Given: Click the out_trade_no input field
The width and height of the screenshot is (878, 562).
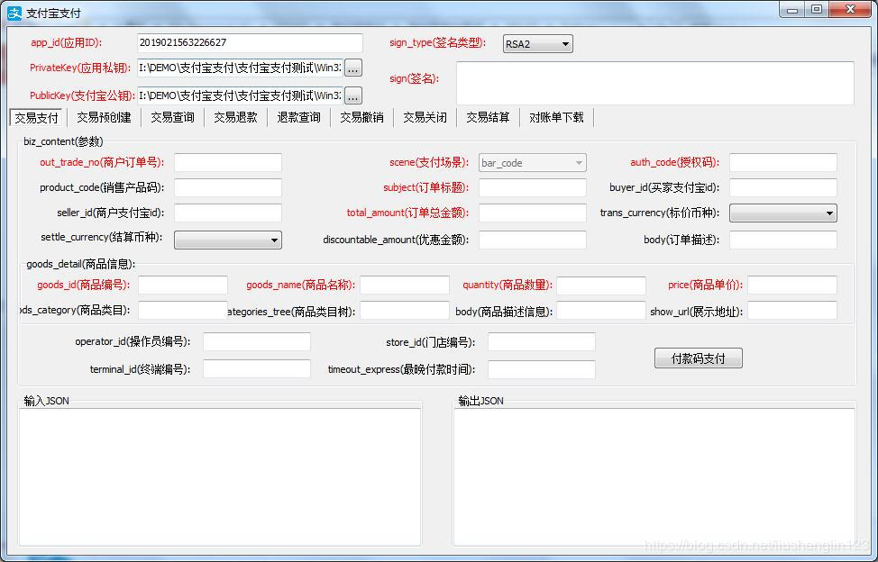Looking at the screenshot, I should click(x=228, y=163).
